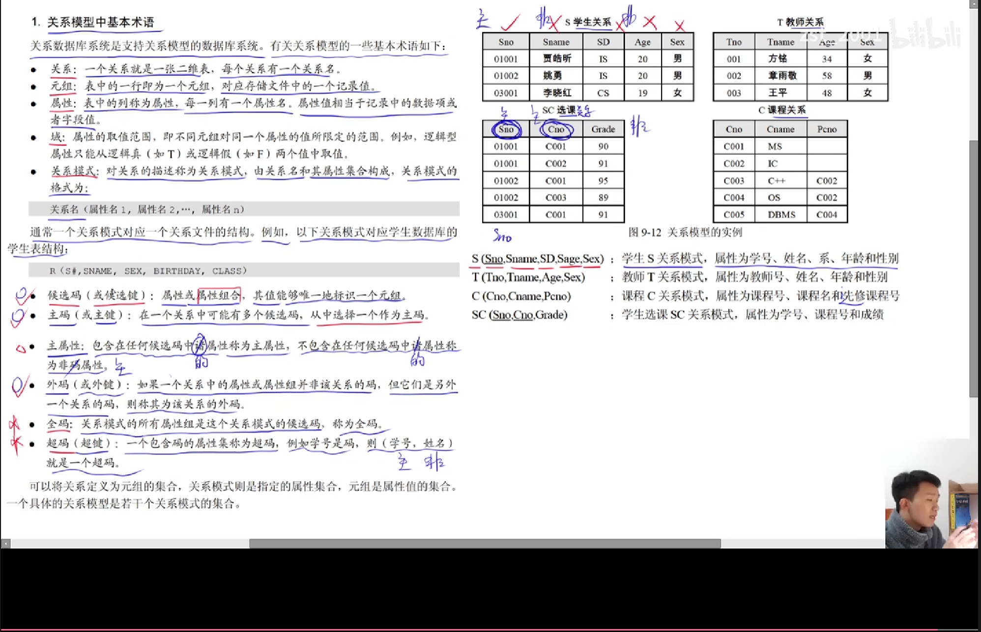Grab the horizontal scrollbar thumb
This screenshot has width=981, height=632.
[x=484, y=544]
